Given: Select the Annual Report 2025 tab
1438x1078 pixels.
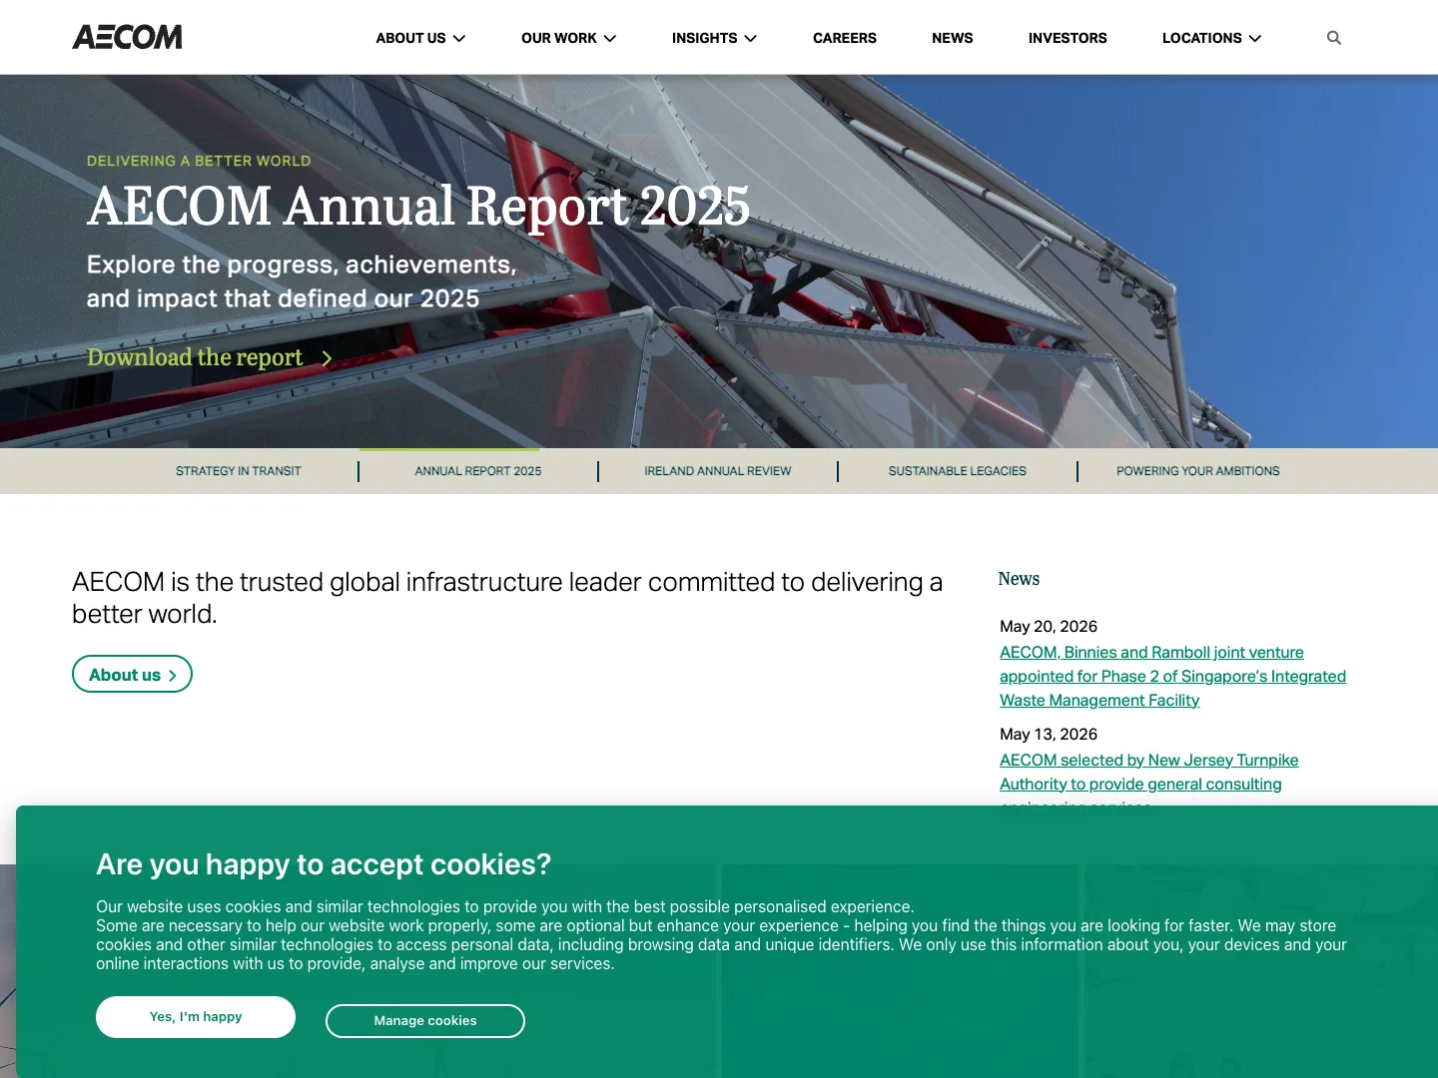Looking at the screenshot, I should pyautogui.click(x=478, y=471).
